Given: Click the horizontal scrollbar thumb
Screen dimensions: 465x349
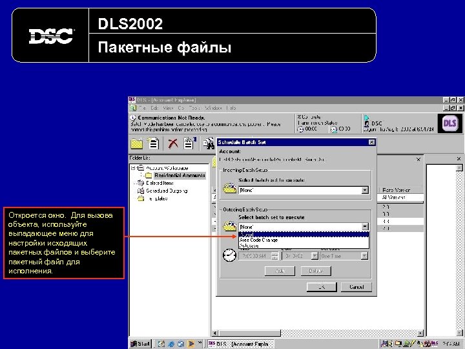Looking at the screenshot, I should [249, 333].
